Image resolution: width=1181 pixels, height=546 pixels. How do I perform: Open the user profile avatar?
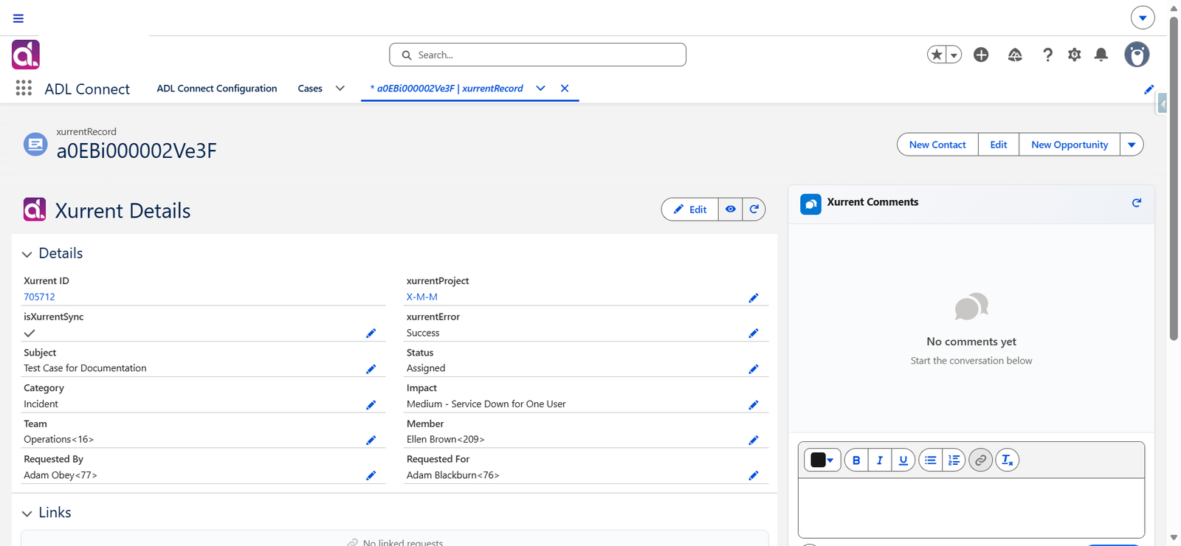pyautogui.click(x=1137, y=55)
